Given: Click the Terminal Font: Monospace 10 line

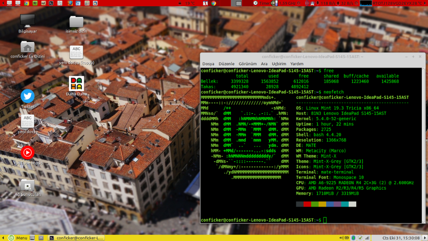Looking at the screenshot, I should (330, 177).
